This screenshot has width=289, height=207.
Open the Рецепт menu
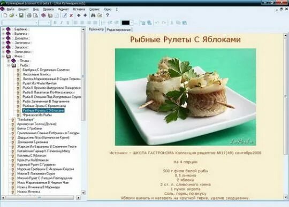(24, 9)
